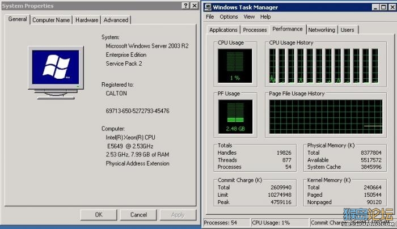Screen dimensions: 397x229
Task: Click the 'Enterprise Edition' text
Action: coord(126,55)
